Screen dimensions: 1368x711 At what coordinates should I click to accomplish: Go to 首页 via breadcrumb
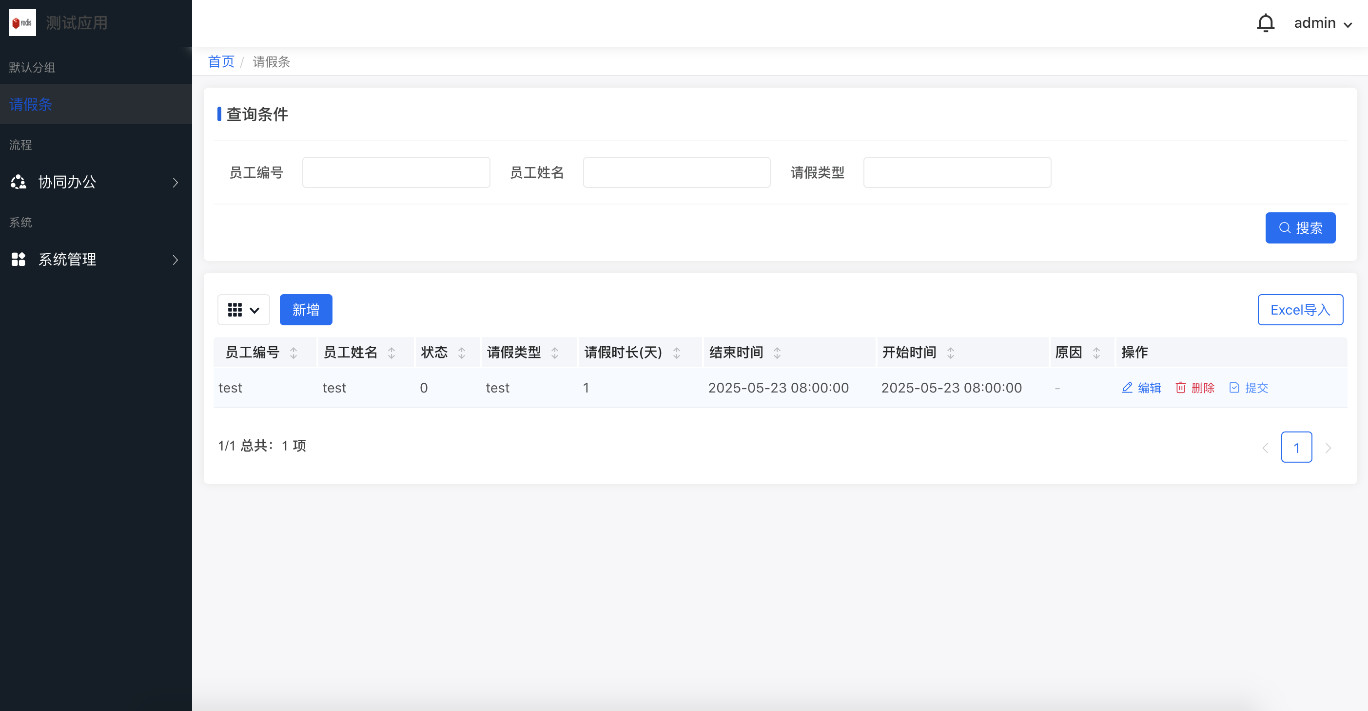pyautogui.click(x=221, y=61)
